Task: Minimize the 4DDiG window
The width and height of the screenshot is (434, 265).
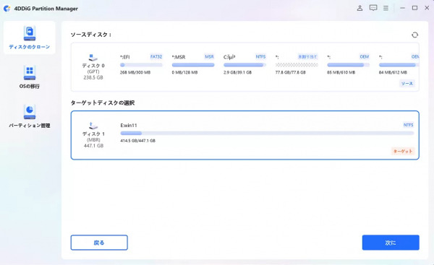Action: click(x=402, y=8)
